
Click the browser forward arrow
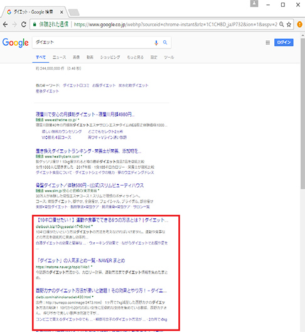coord(14,24)
